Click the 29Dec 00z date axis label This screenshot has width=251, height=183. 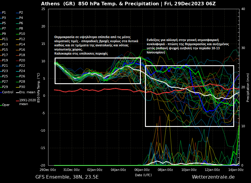(x=48, y=170)
